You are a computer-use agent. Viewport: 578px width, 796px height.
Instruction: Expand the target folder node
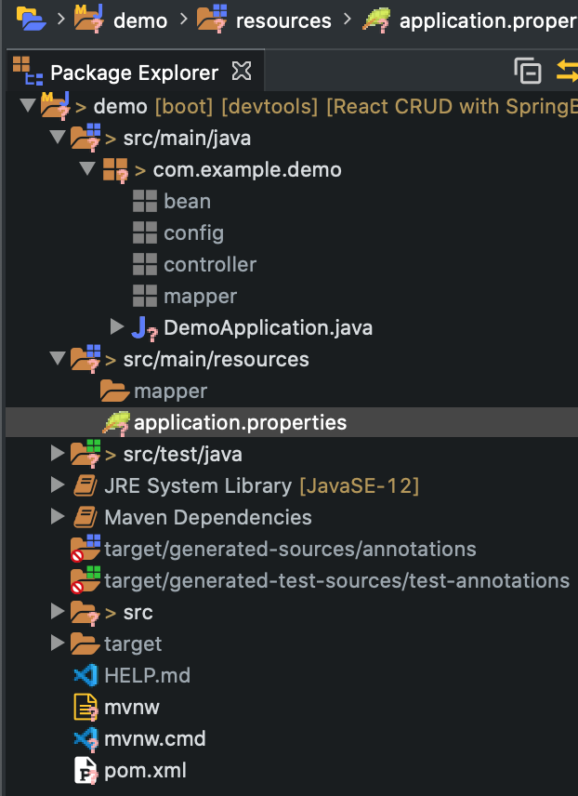click(x=58, y=643)
